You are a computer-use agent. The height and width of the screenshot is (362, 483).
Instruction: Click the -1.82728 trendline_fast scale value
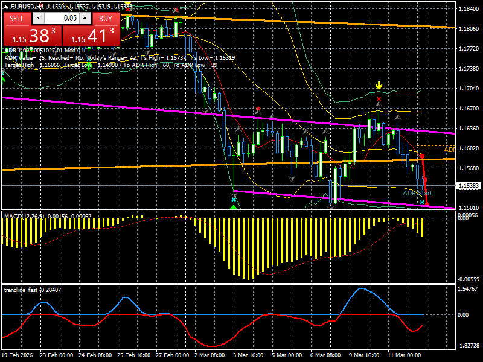tap(467, 345)
